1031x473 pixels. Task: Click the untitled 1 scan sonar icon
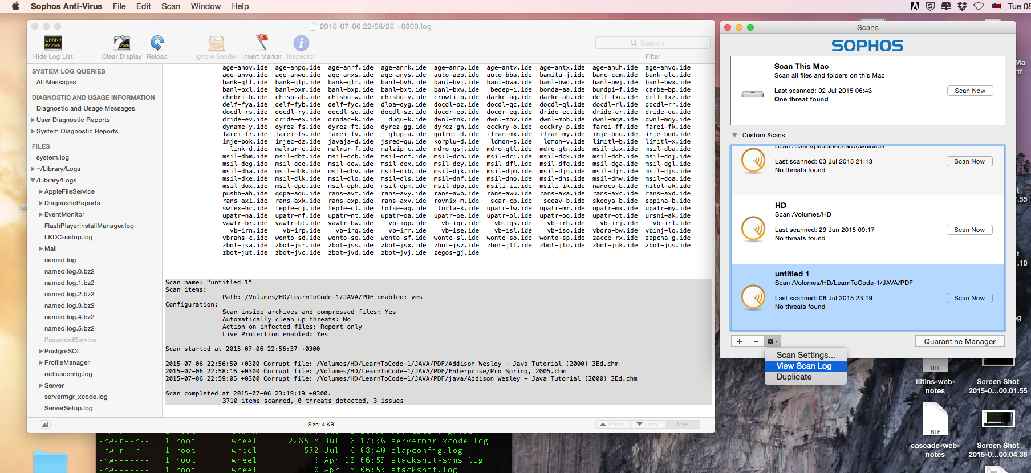point(753,297)
